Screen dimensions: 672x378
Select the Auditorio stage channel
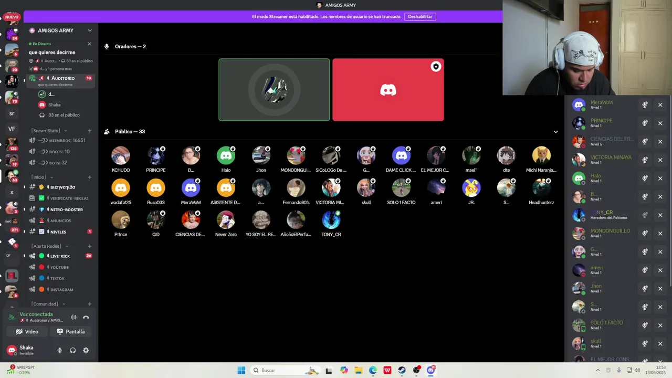60,80
